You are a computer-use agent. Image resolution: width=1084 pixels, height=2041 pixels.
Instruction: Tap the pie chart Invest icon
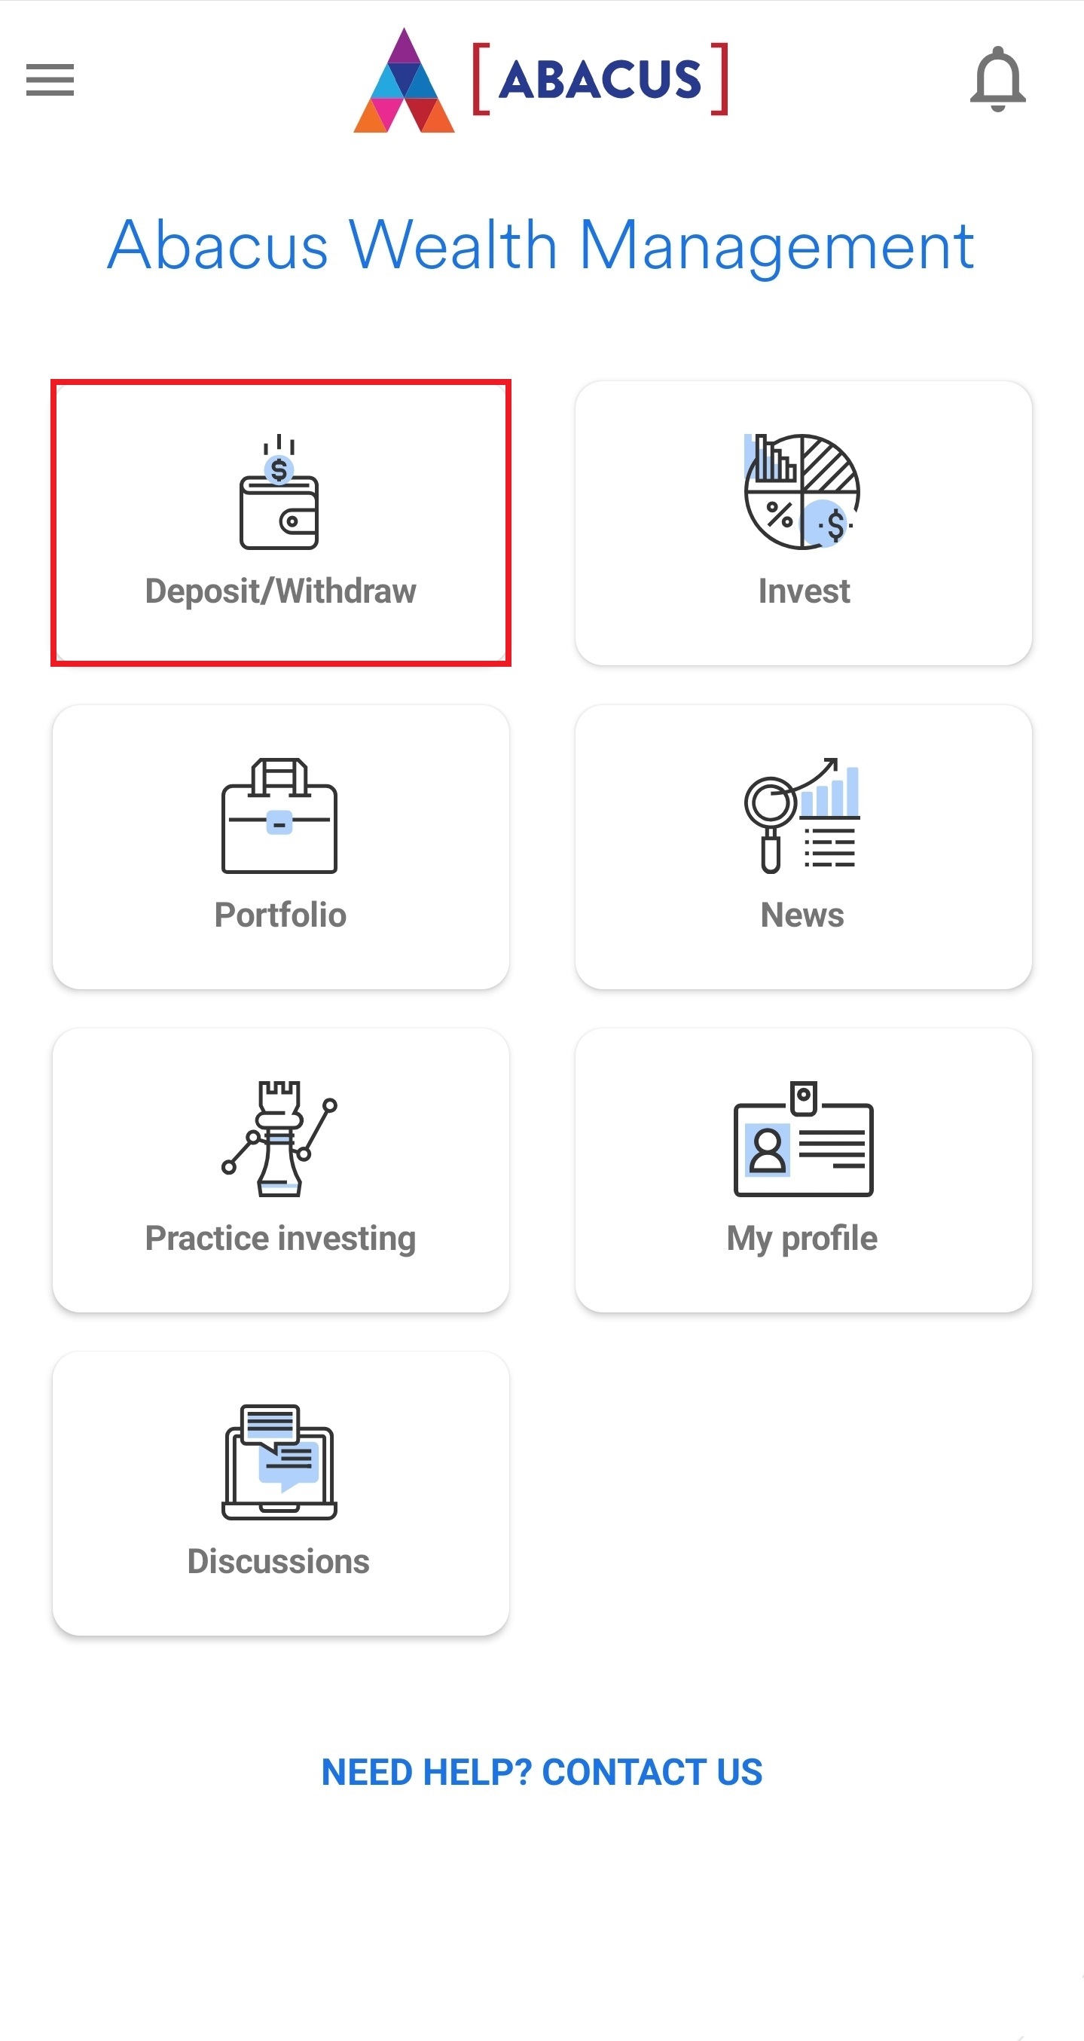point(802,491)
